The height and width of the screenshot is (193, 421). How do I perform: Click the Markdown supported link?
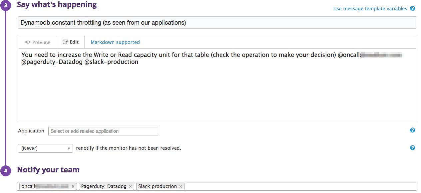click(115, 42)
